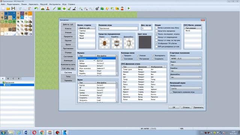The width and height of the screenshot is (240, 135).
Task: Click the New Project toolbar icon
Action: pos(3,8)
